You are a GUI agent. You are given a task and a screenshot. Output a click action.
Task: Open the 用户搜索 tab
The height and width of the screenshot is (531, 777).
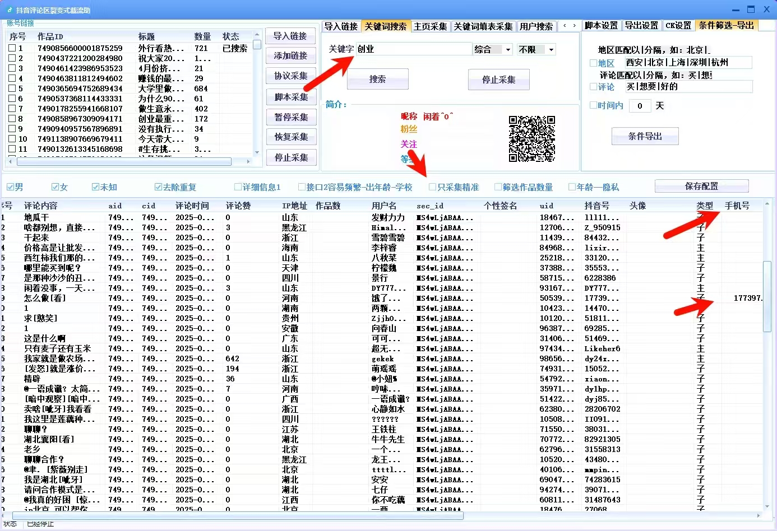point(536,26)
